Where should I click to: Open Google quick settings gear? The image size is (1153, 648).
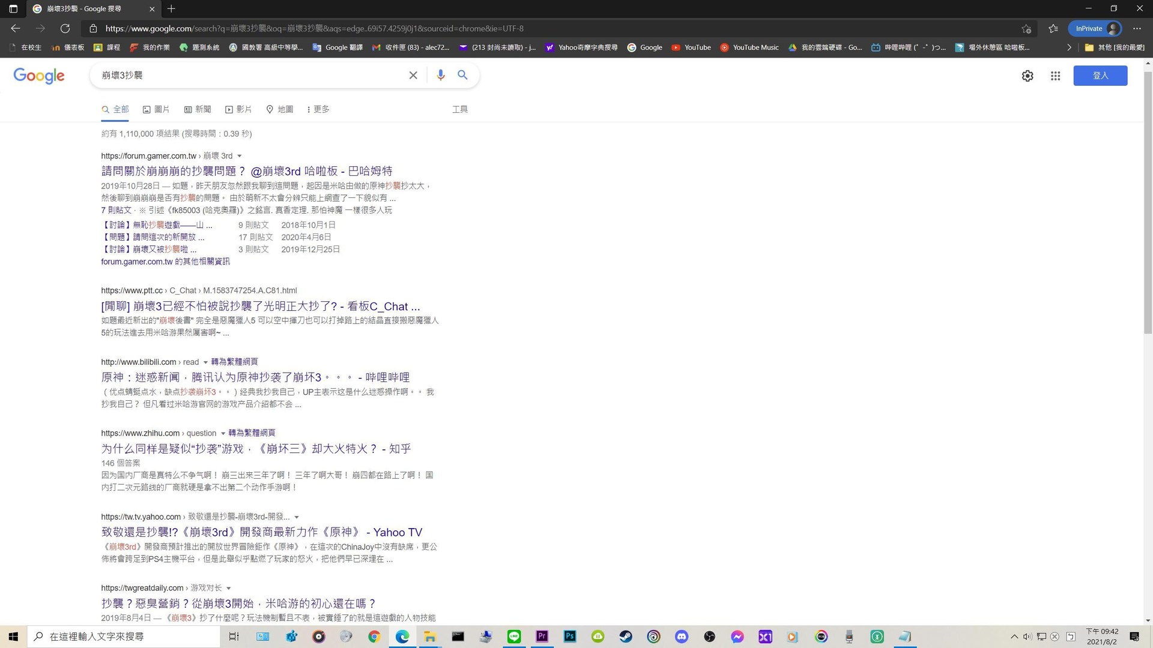[1027, 76]
